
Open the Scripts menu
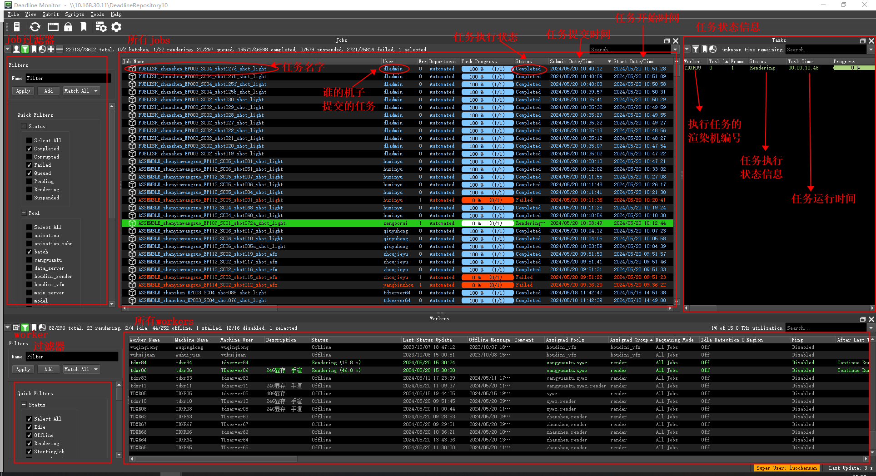pyautogui.click(x=75, y=14)
